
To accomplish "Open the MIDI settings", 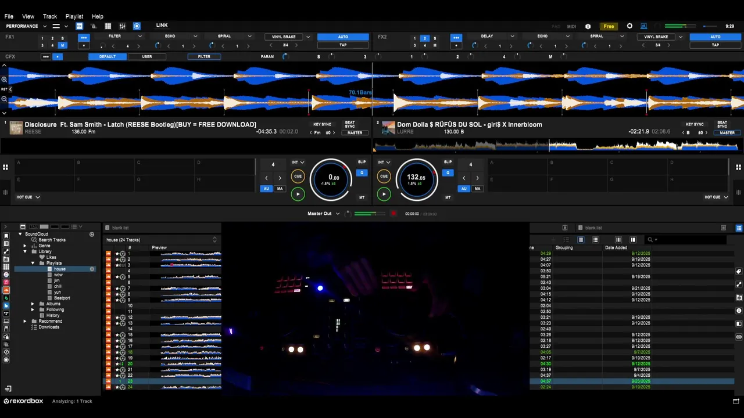I will tap(571, 26).
